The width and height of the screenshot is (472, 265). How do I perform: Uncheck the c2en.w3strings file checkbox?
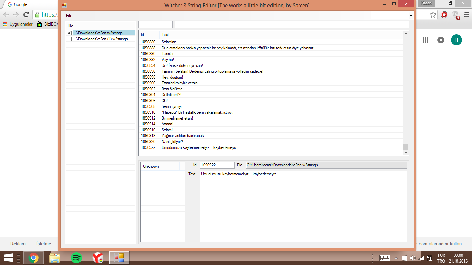coord(69,33)
